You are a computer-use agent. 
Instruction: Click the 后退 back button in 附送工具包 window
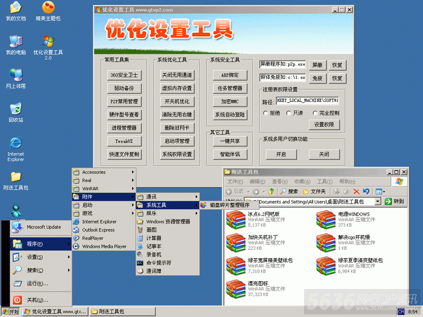point(234,191)
